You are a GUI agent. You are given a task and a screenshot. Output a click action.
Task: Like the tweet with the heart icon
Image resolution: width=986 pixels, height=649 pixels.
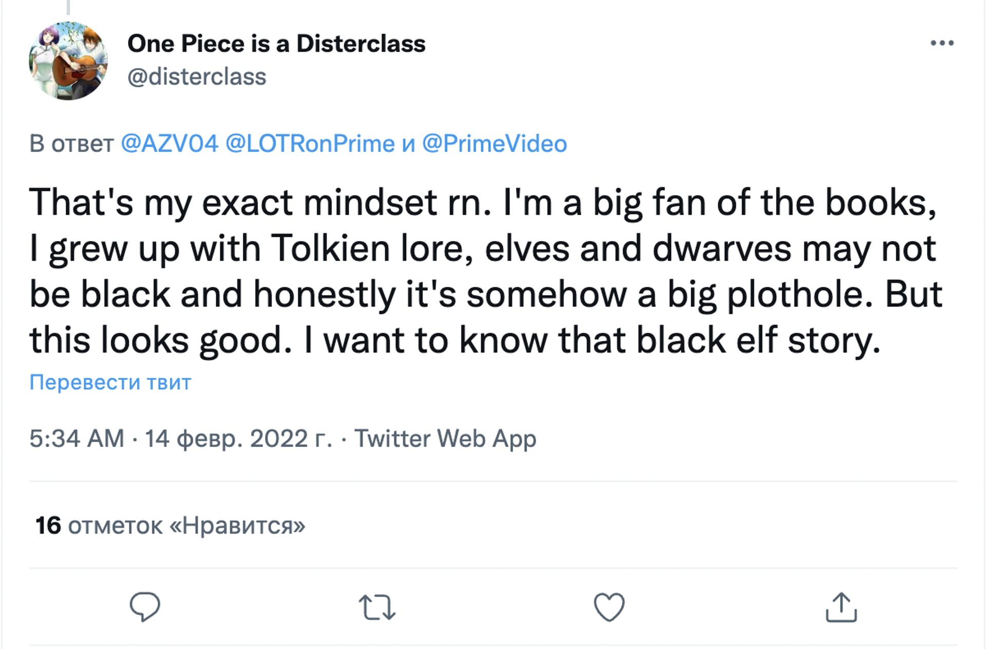609,607
